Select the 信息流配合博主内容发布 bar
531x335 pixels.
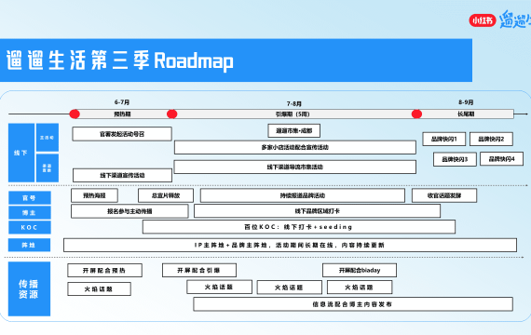[x=353, y=304]
